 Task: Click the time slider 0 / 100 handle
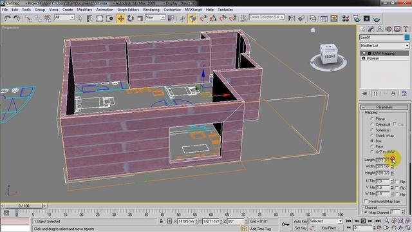coord(24,206)
